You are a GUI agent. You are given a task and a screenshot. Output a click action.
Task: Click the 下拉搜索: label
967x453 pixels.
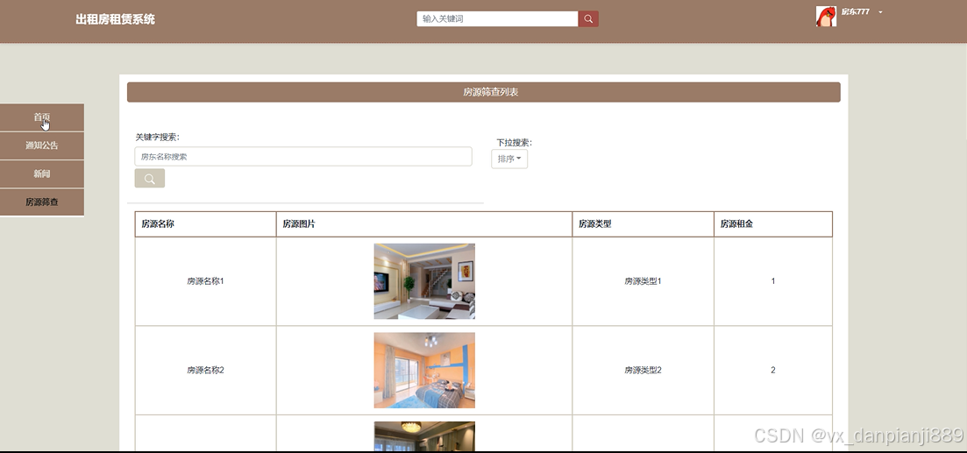[x=515, y=143]
